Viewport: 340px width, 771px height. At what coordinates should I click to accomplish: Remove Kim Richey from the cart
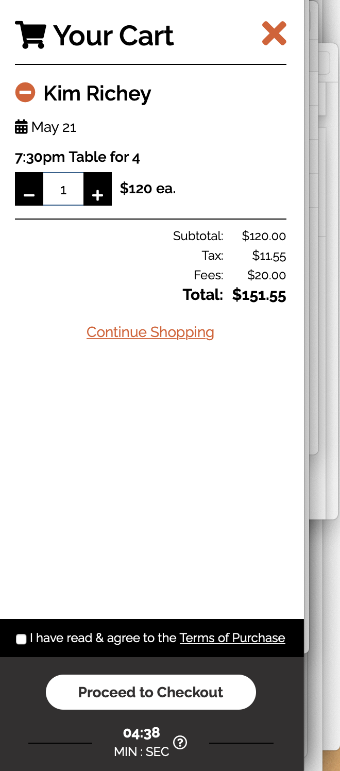point(25,93)
